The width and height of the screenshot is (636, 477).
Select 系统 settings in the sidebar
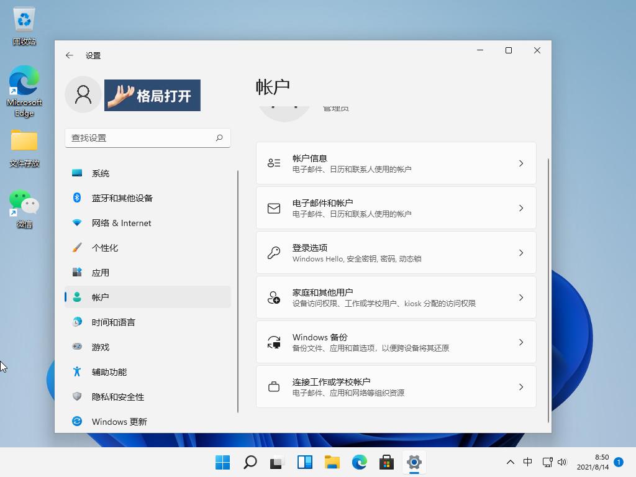[x=101, y=173]
